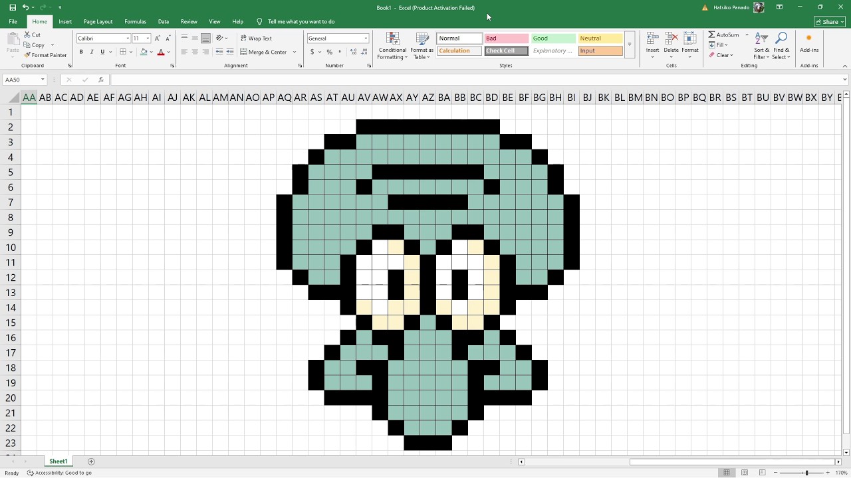Screen dimensions: 851x478
Task: Toggle Italic formatting
Action: [92, 52]
